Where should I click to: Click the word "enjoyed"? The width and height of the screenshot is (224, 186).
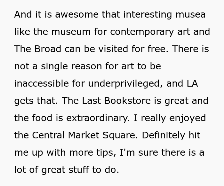coord(187,118)
